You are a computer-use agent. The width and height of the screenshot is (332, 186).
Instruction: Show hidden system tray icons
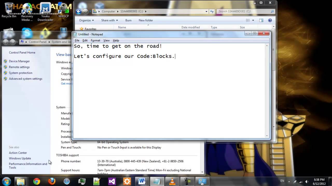(289, 181)
